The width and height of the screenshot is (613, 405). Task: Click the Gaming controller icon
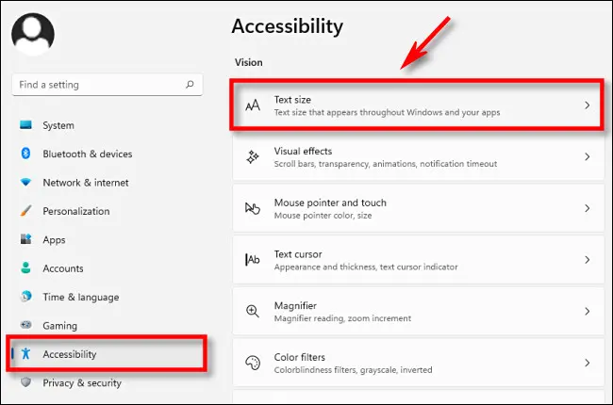coord(26,325)
